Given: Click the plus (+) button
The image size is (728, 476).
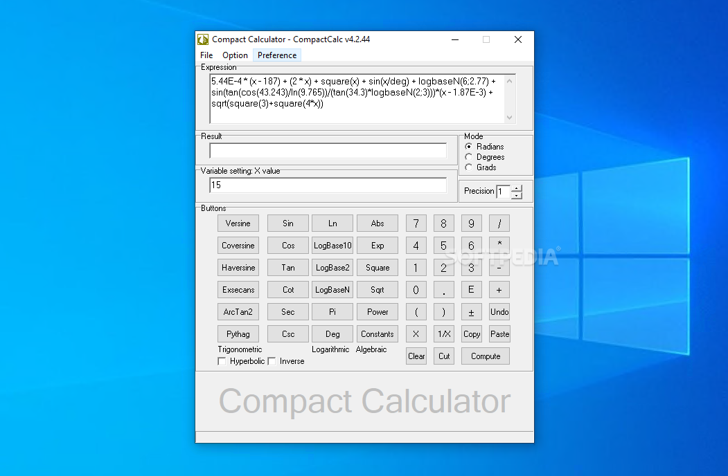Looking at the screenshot, I should (499, 289).
